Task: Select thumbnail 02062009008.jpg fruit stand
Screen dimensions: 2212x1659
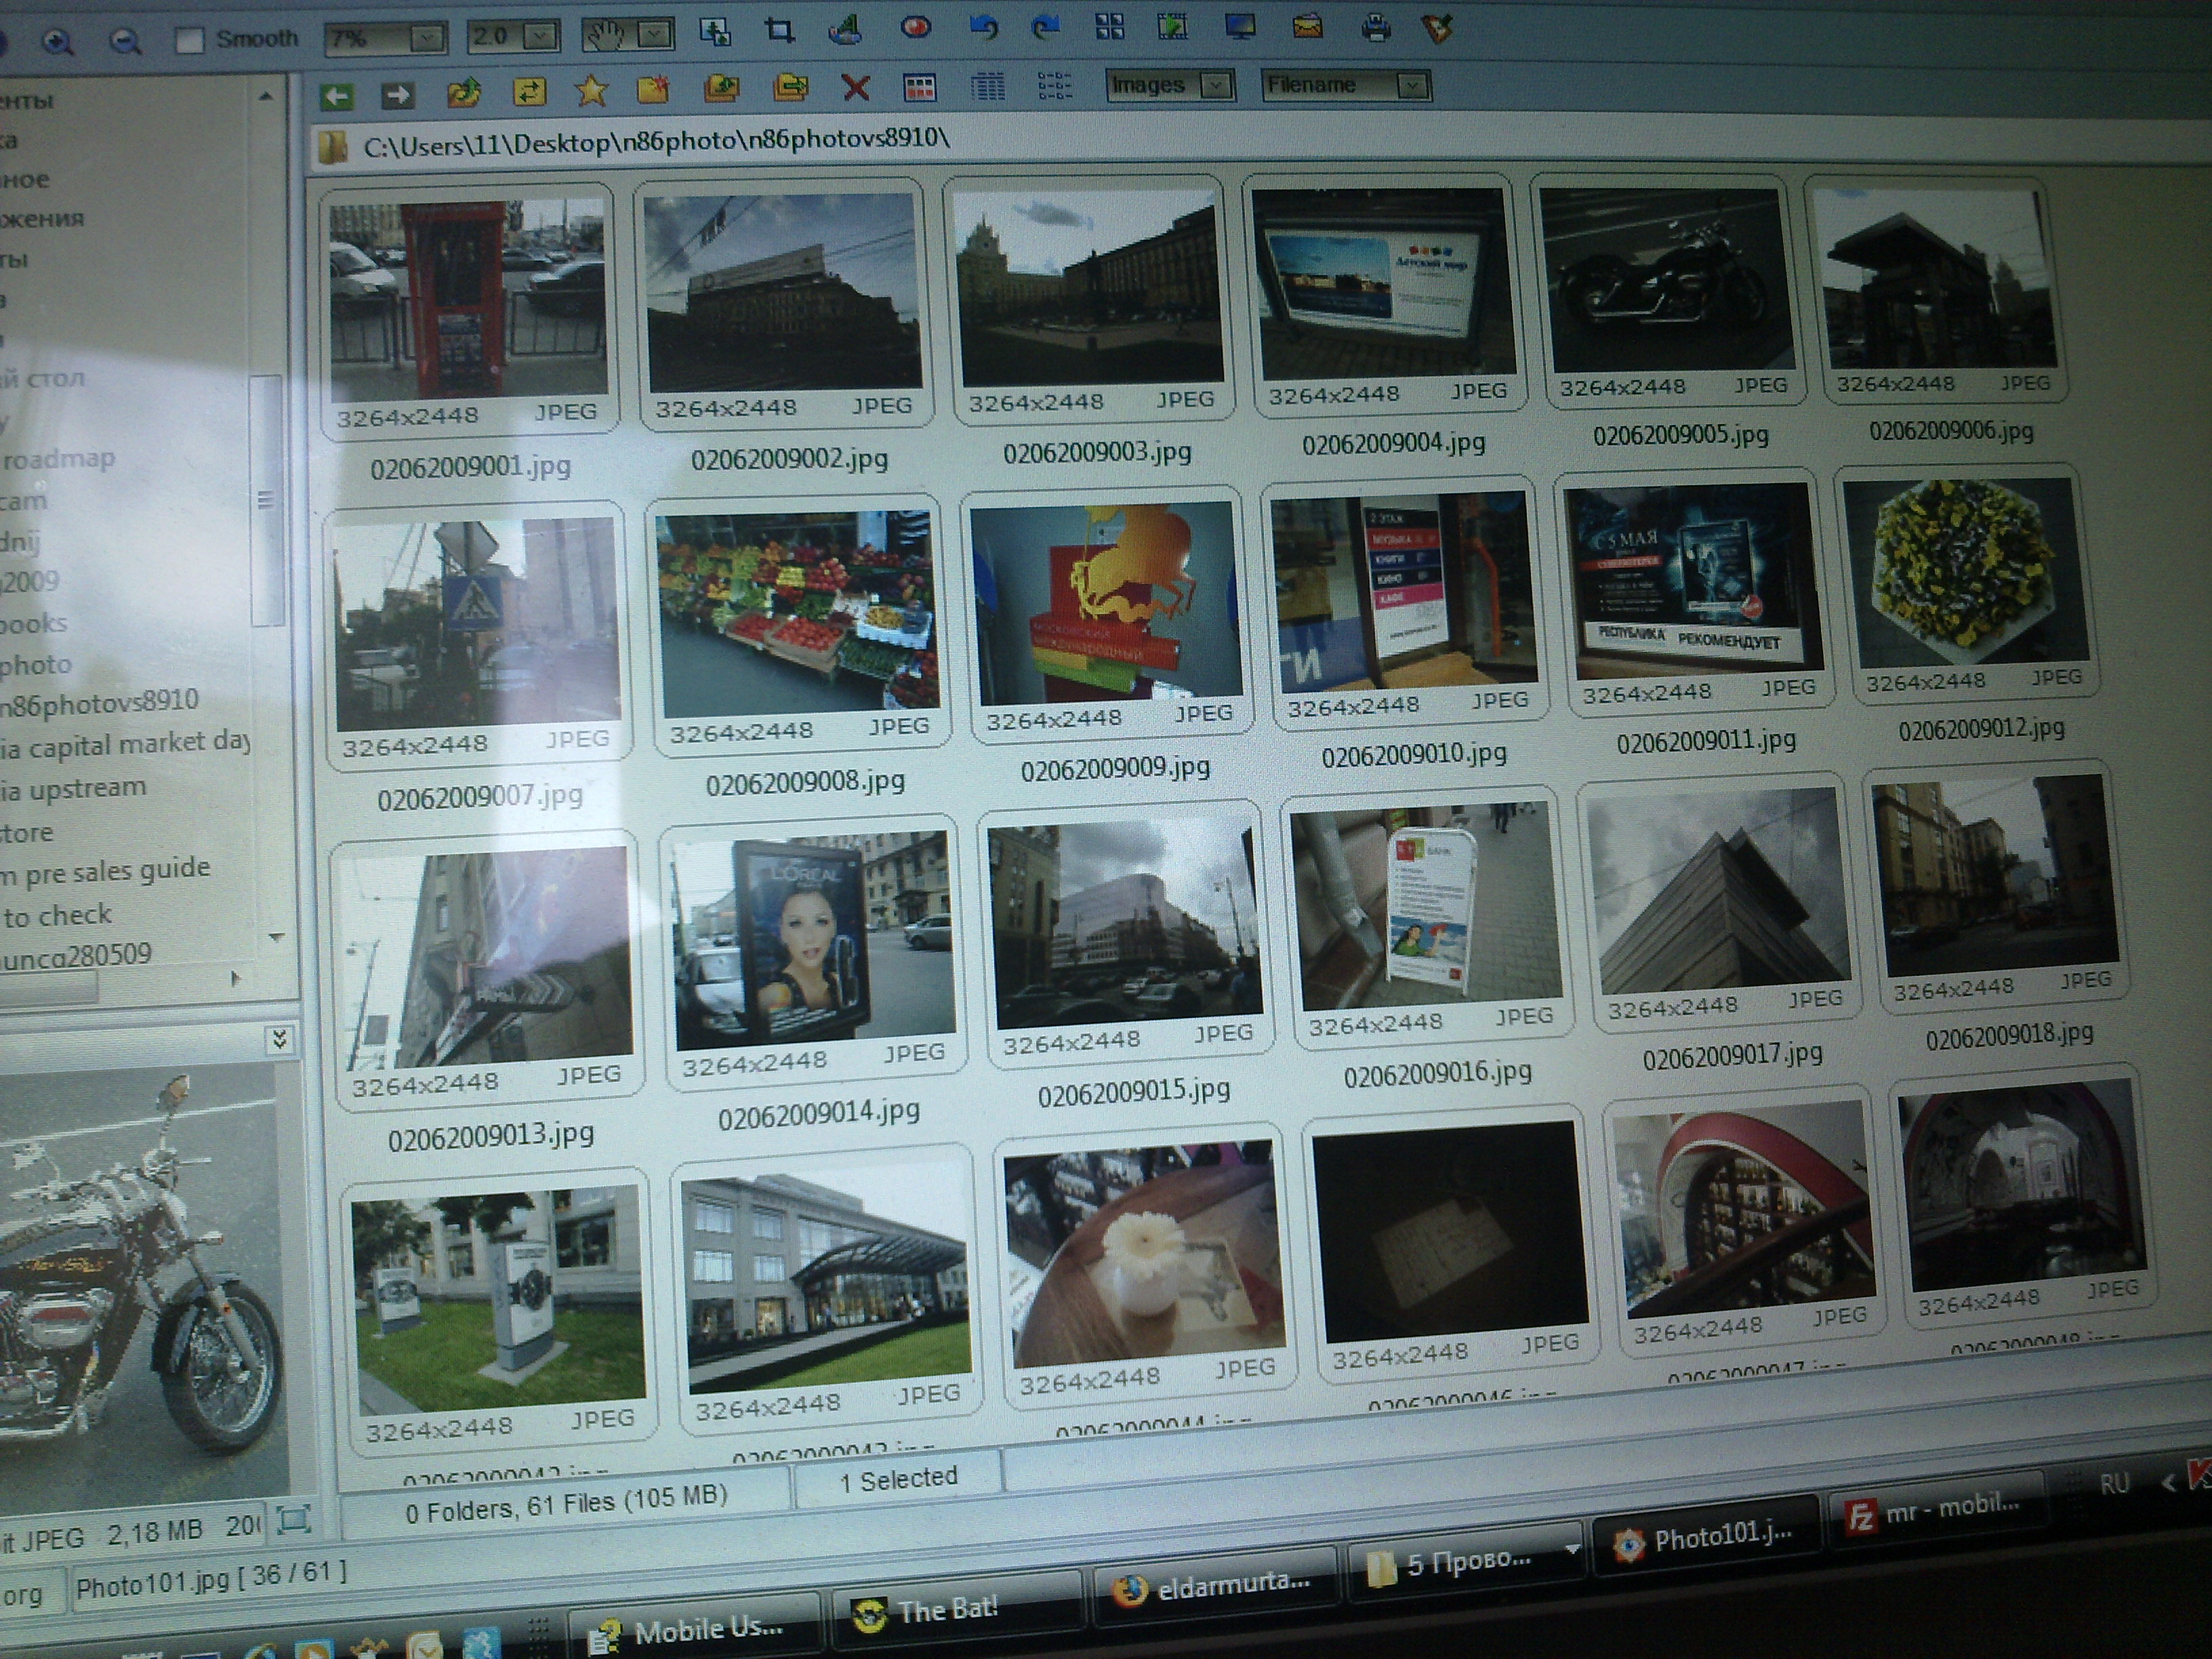Action: click(797, 613)
